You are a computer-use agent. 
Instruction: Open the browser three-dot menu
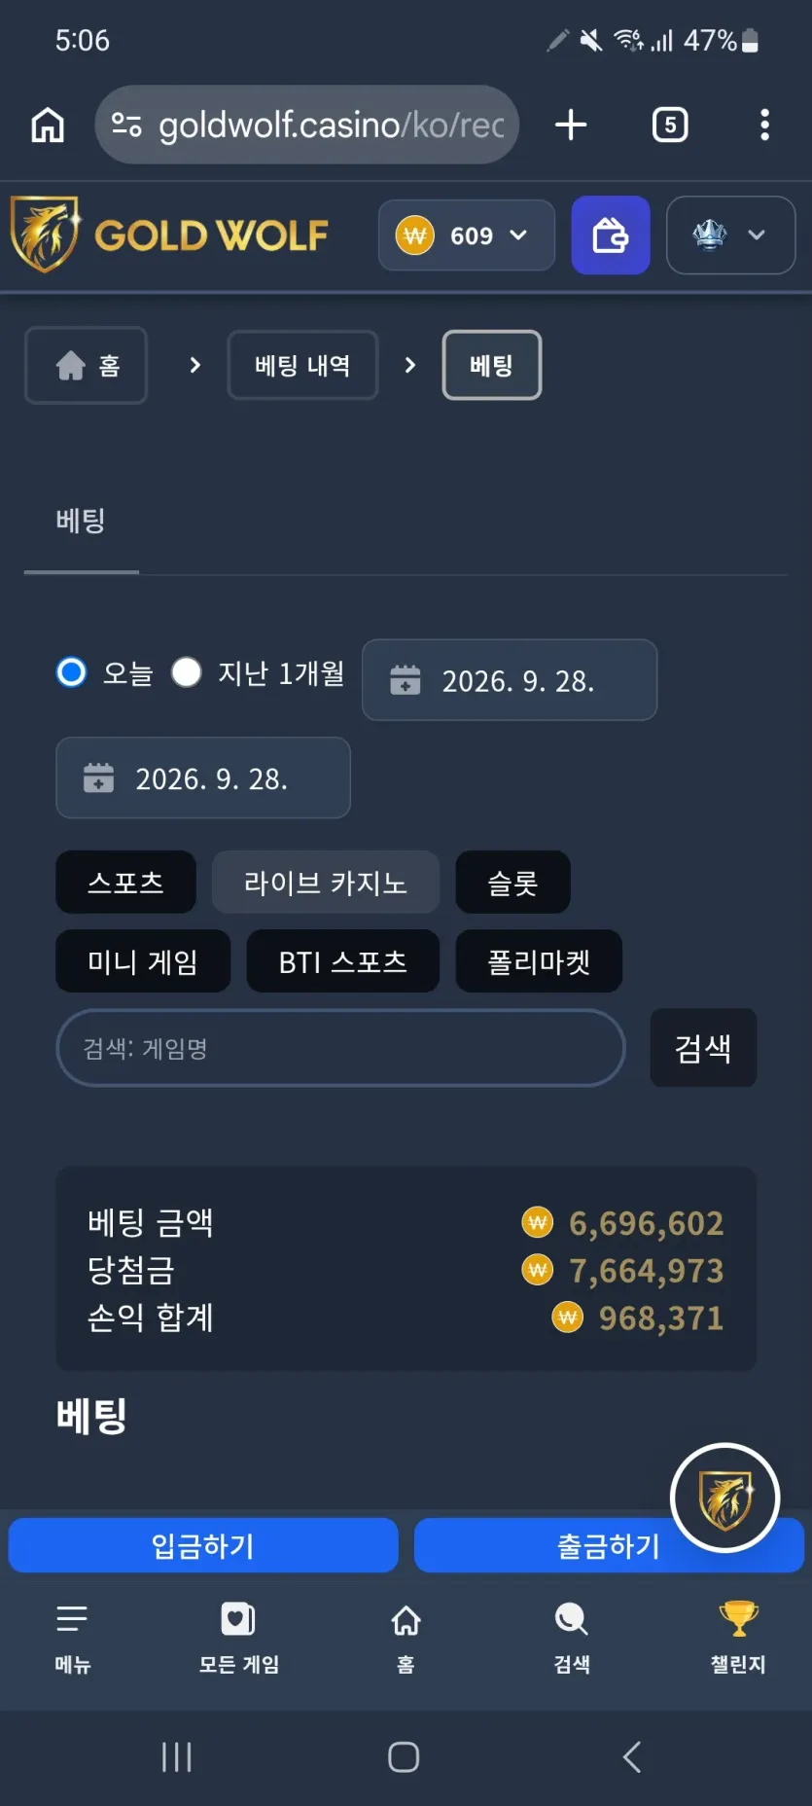pyautogui.click(x=764, y=125)
